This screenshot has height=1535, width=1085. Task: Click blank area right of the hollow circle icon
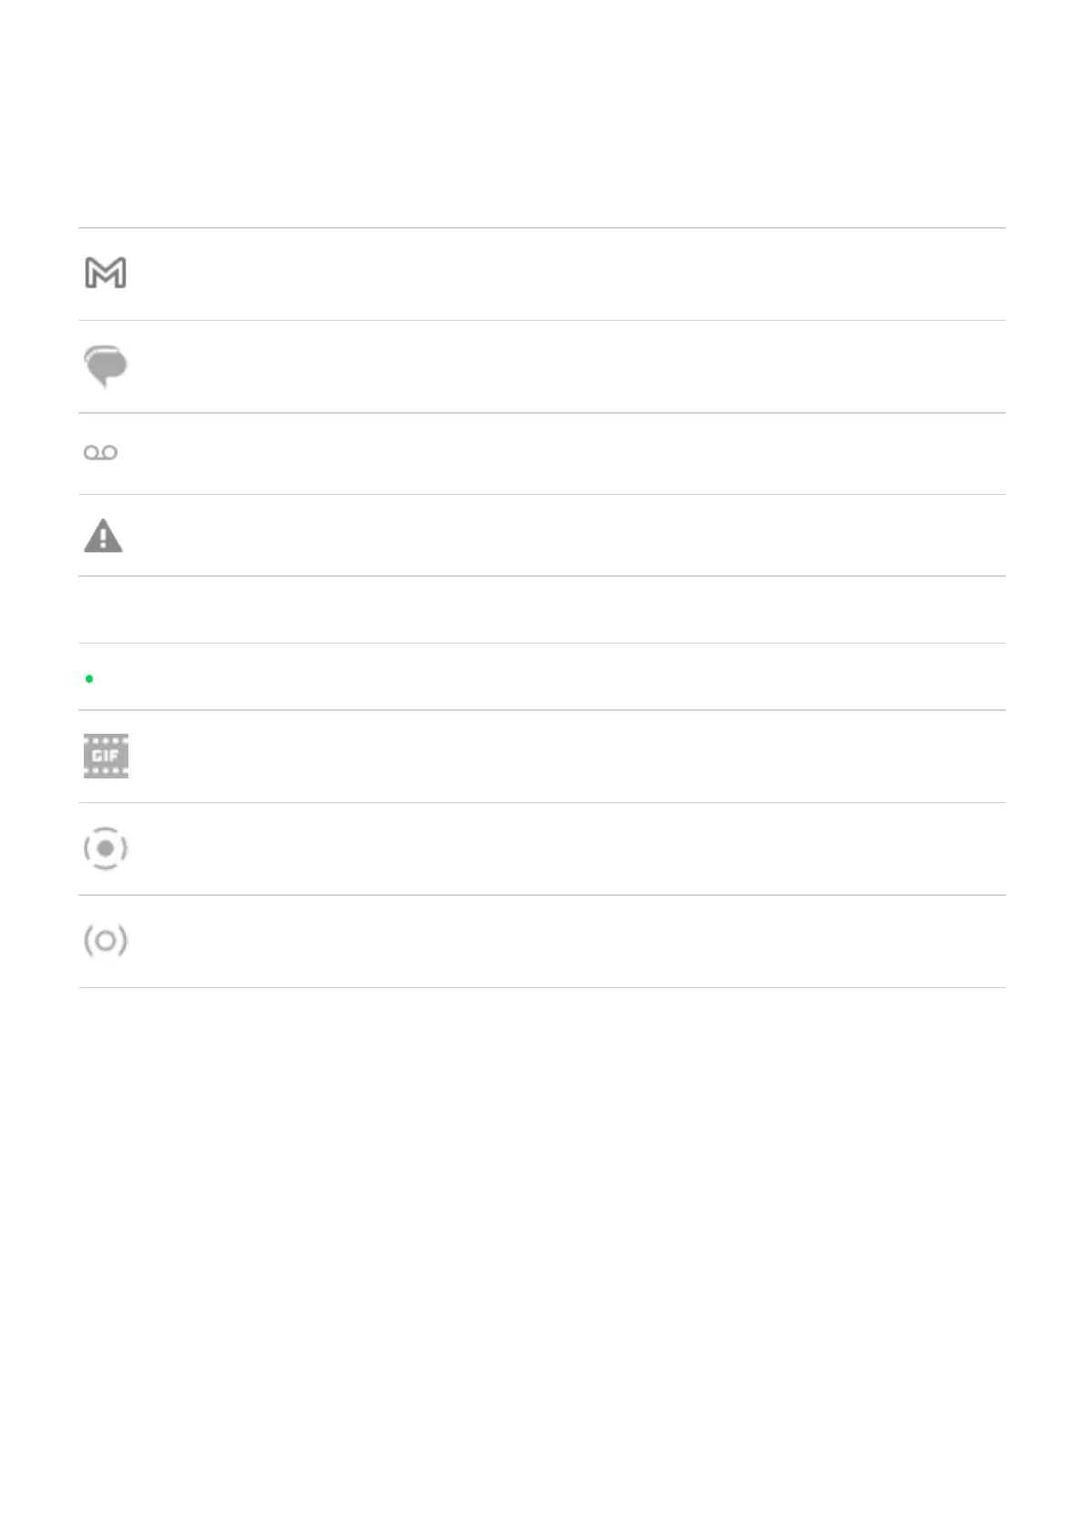click(565, 942)
